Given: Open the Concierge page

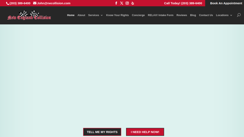Looking at the screenshot, I should [x=138, y=15].
